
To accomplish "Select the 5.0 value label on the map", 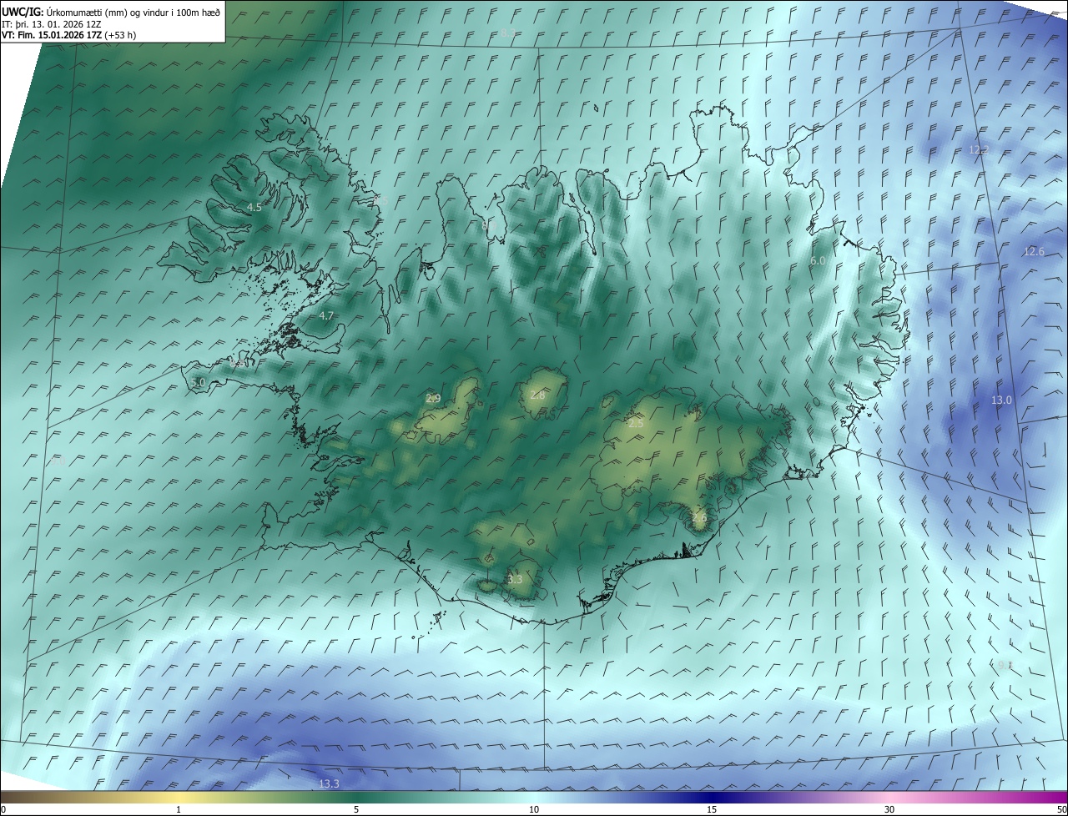I will [198, 383].
